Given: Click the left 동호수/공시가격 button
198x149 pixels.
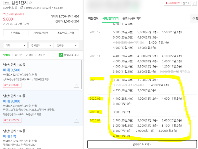Looking at the screenshot, I should tap(66, 33).
